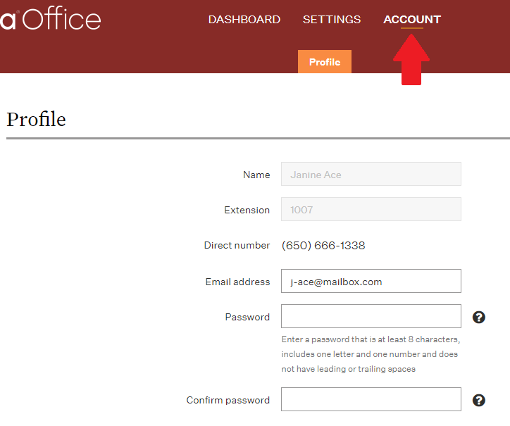
Task: Click the red arrow pointing at ACCOUNT
Action: tap(411, 60)
